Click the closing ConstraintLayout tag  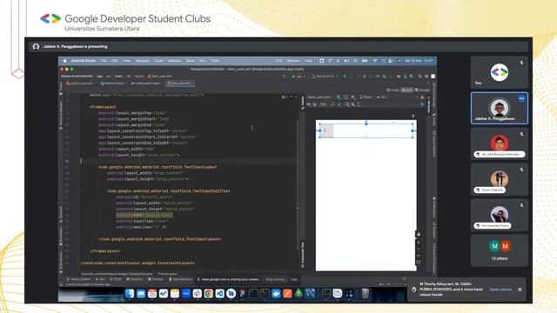pyautogui.click(x=138, y=263)
